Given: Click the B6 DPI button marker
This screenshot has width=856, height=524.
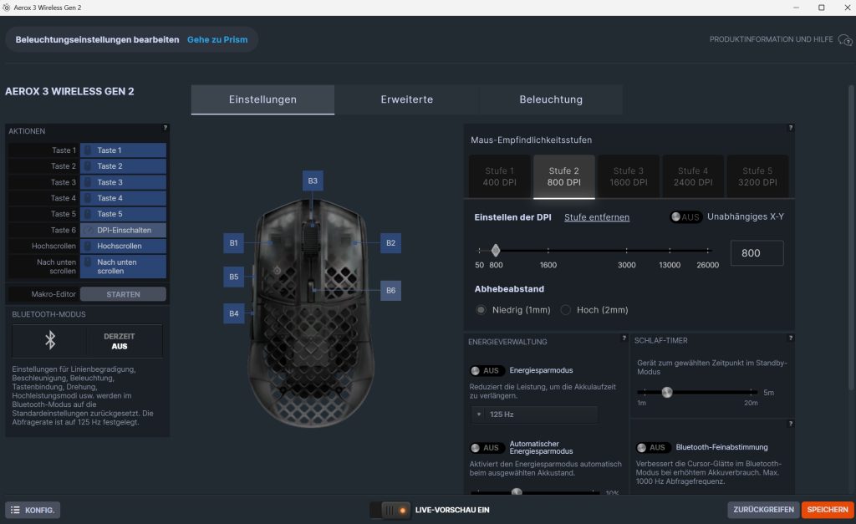Looking at the screenshot, I should 390,290.
